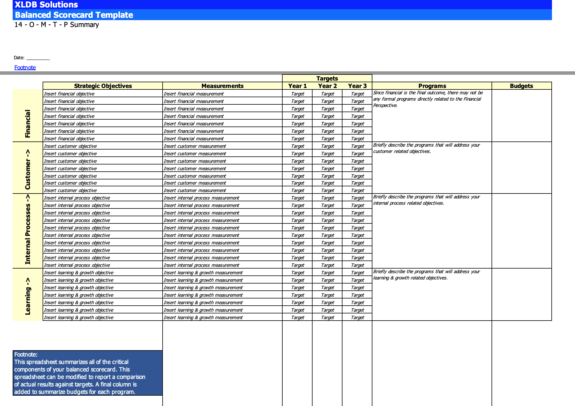Click the blue Footnote explanation text box

click(x=88, y=373)
